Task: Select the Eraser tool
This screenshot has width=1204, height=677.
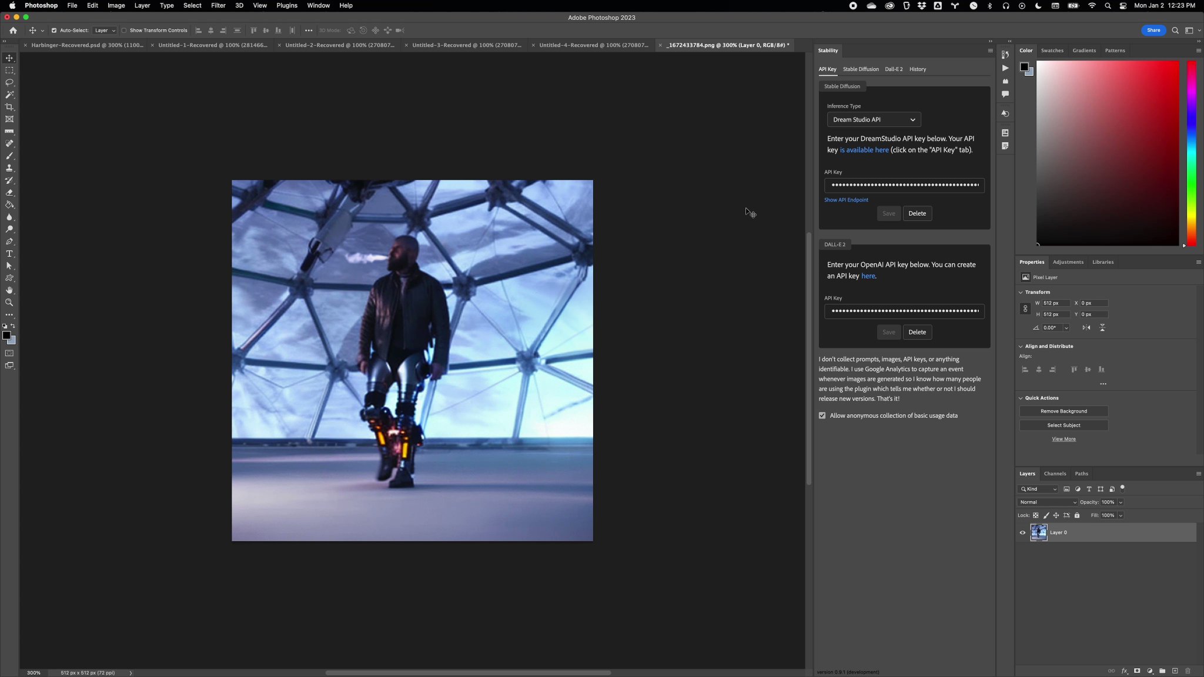Action: tap(9, 193)
